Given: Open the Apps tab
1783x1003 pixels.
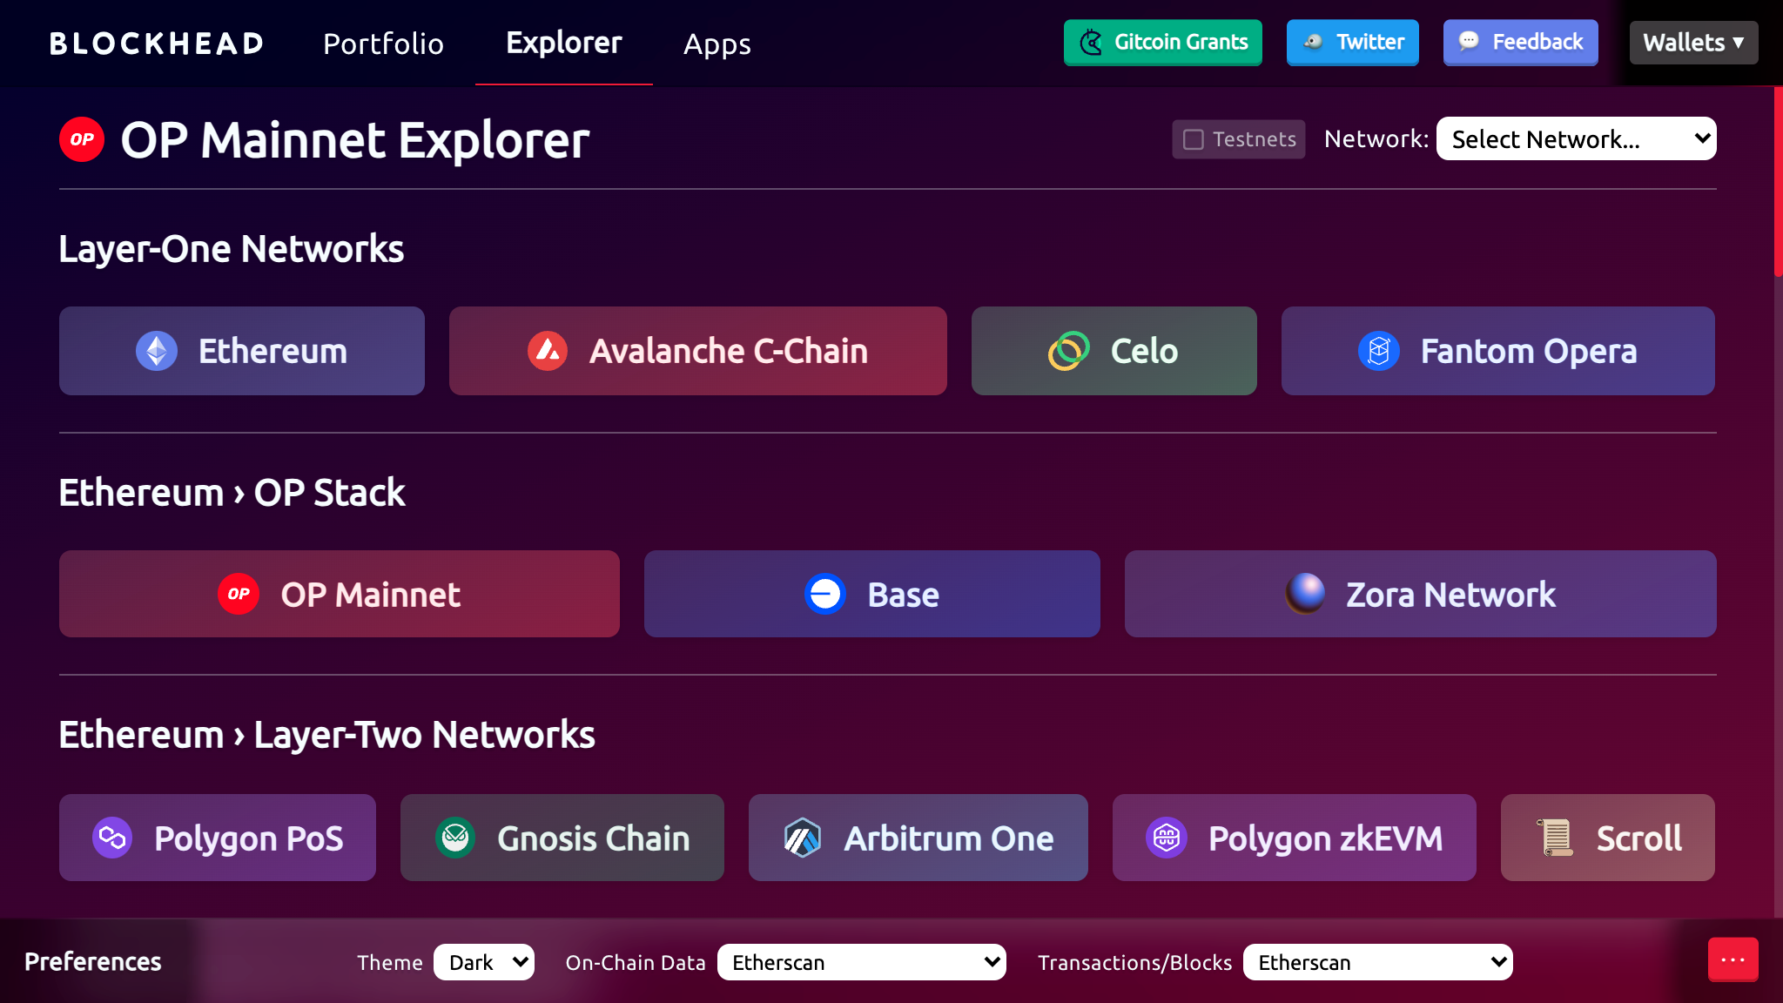Looking at the screenshot, I should [x=717, y=44].
